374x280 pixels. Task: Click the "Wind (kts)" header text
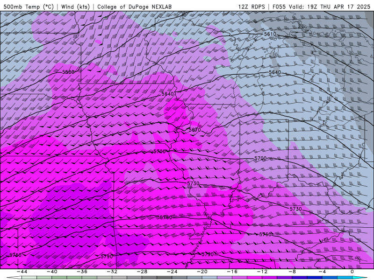(75, 7)
